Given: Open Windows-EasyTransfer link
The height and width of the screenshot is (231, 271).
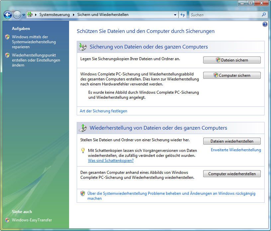Looking at the screenshot, I should click(32, 220).
